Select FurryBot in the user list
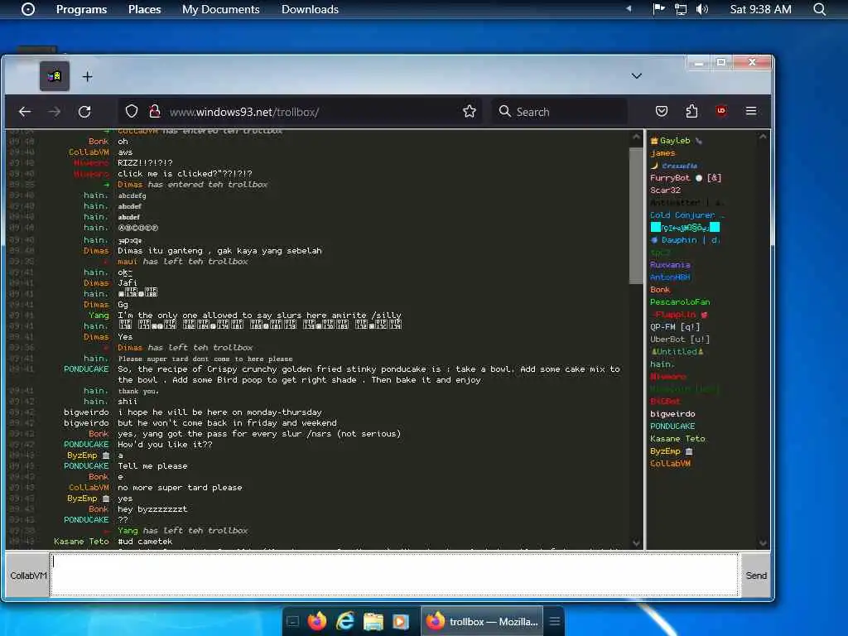Screen dimensions: 848x636 (685, 178)
